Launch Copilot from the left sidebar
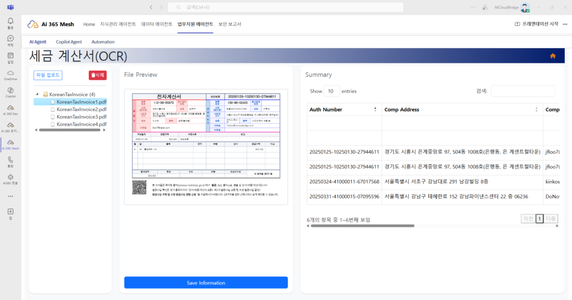 10,90
